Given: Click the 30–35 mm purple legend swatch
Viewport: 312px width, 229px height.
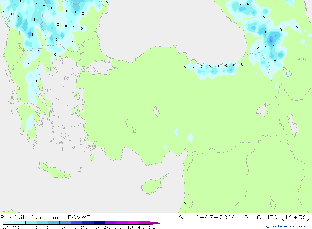Looking at the screenshot, I should pyautogui.click(x=111, y=223).
